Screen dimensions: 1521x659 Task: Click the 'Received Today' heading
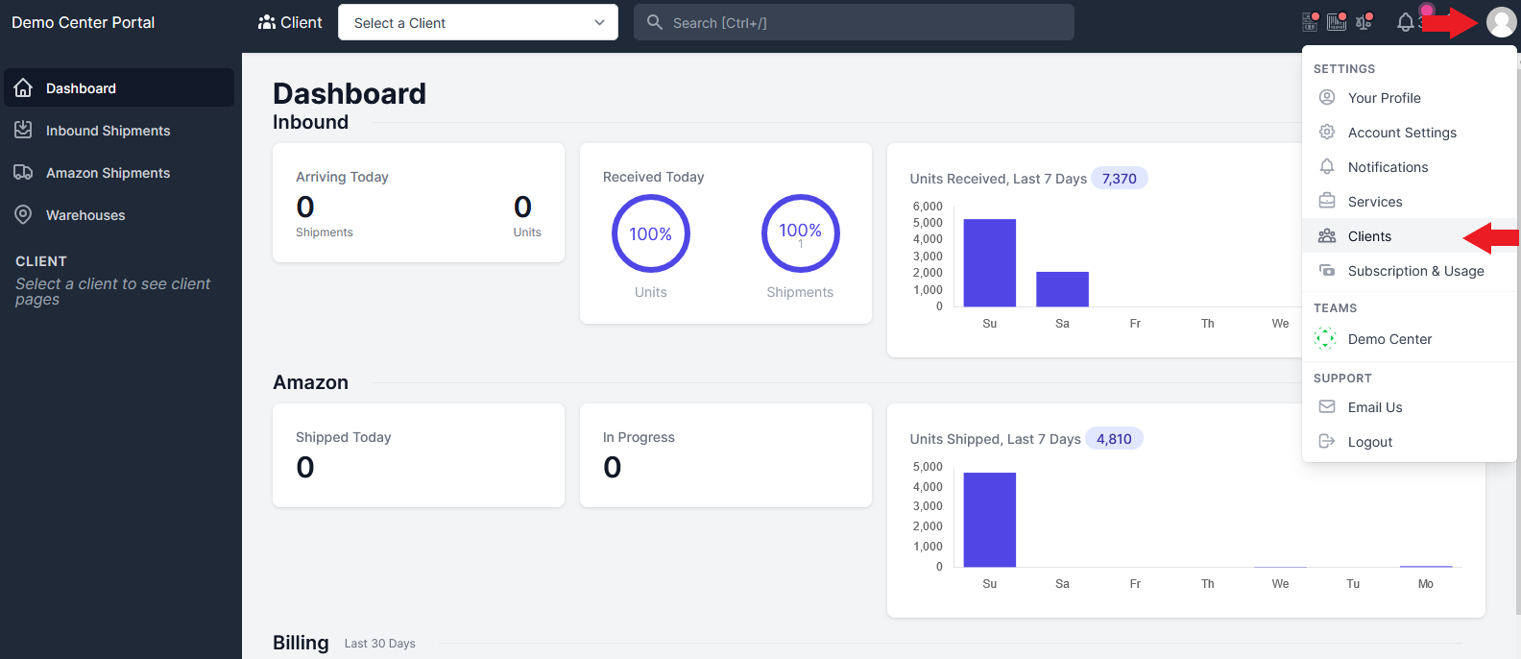click(654, 177)
